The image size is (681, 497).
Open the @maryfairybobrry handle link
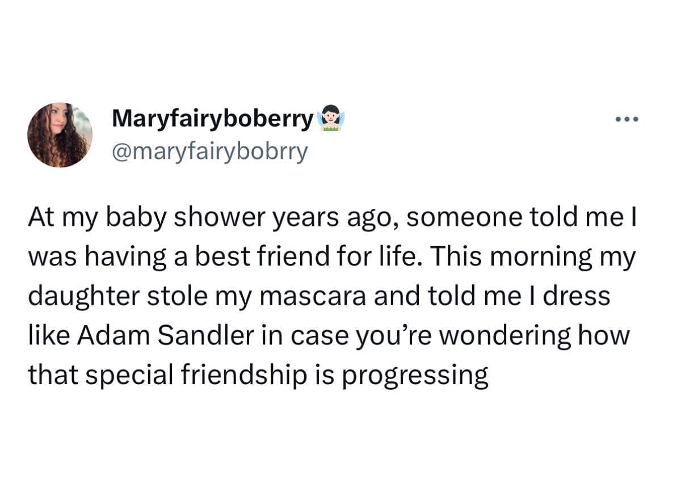pos(210,151)
